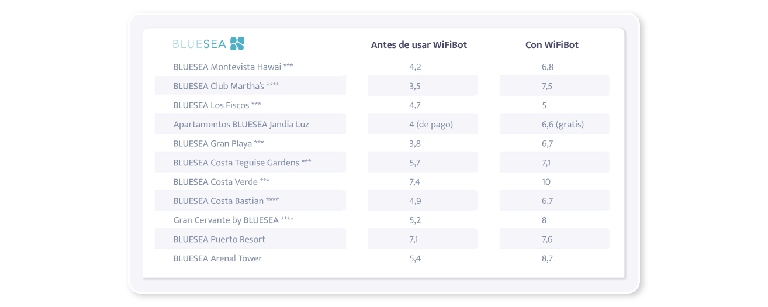Click the BLUESEA Los Fiscos hotel name
The image size is (768, 307).
pos(217,105)
